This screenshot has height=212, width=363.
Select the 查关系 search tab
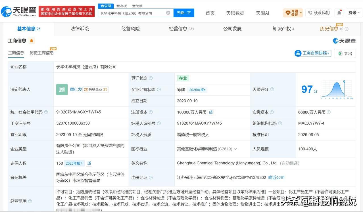[x=137, y=6]
